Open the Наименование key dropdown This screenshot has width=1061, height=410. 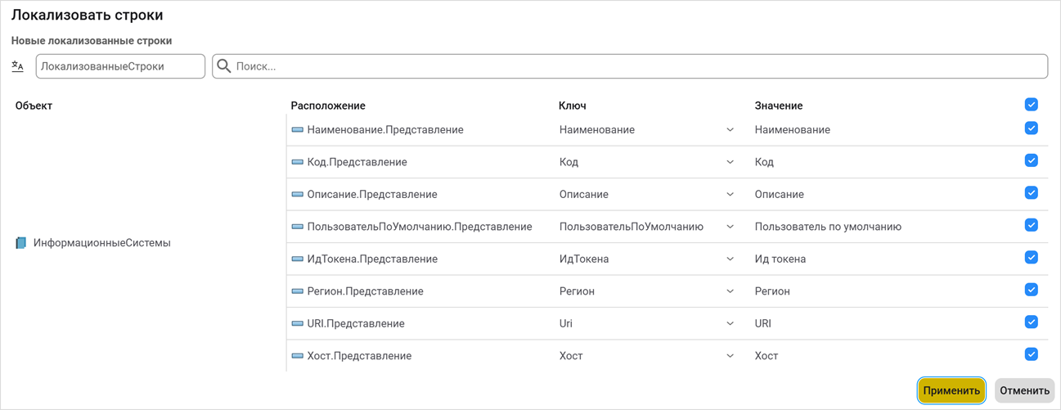(x=730, y=130)
